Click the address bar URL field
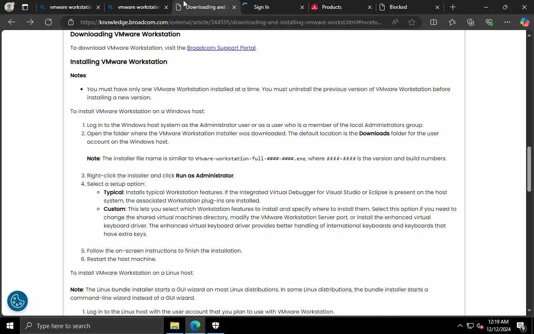 click(231, 22)
